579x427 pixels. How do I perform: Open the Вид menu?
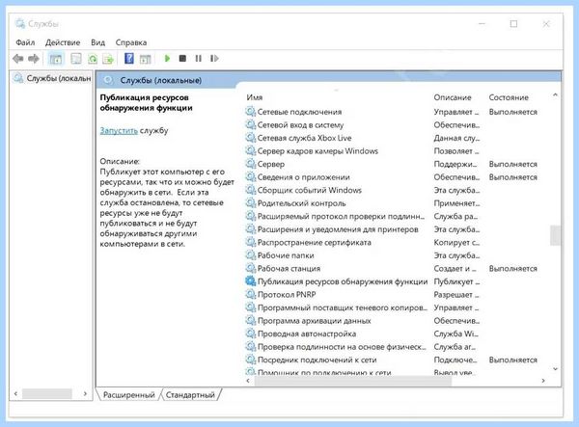[x=97, y=42]
